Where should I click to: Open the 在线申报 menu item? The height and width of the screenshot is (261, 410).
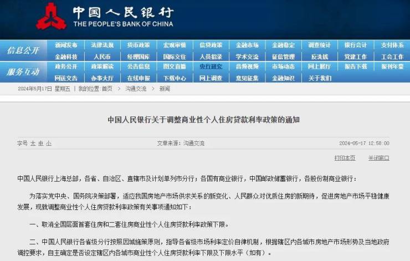pos(139,78)
